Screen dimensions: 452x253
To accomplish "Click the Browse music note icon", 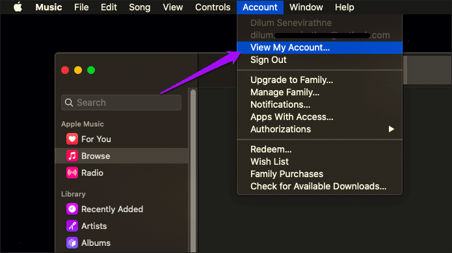I will 72,156.
